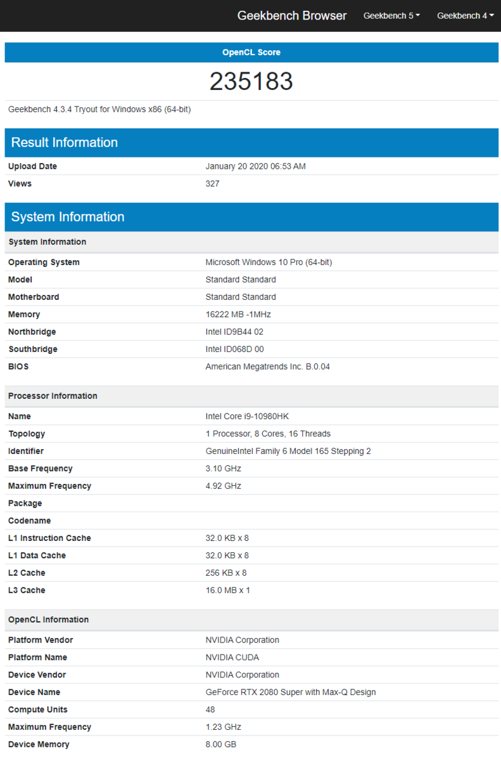Select Platform Vendor value NVIDIA Corporation

coord(243,641)
